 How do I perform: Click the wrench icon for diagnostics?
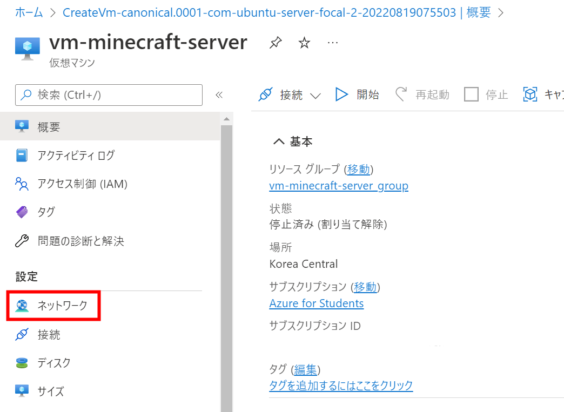pyautogui.click(x=22, y=241)
